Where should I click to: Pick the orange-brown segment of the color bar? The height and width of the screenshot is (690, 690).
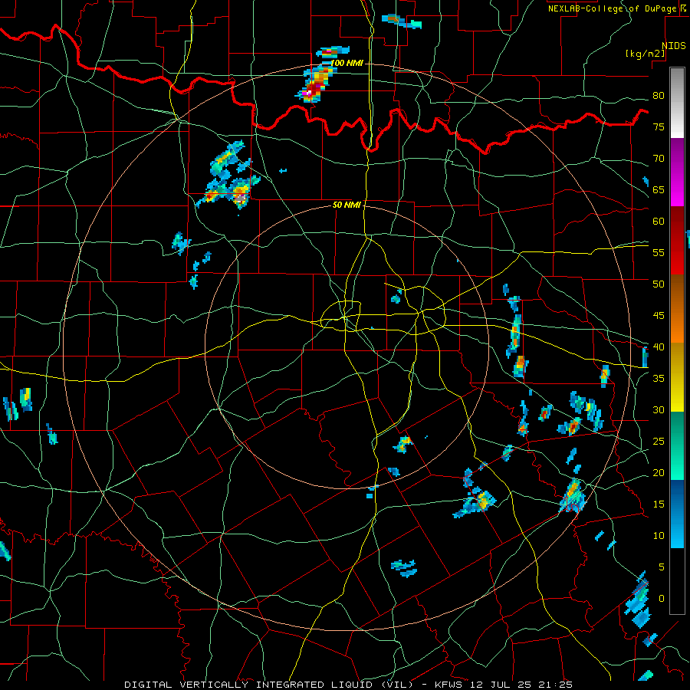677,309
